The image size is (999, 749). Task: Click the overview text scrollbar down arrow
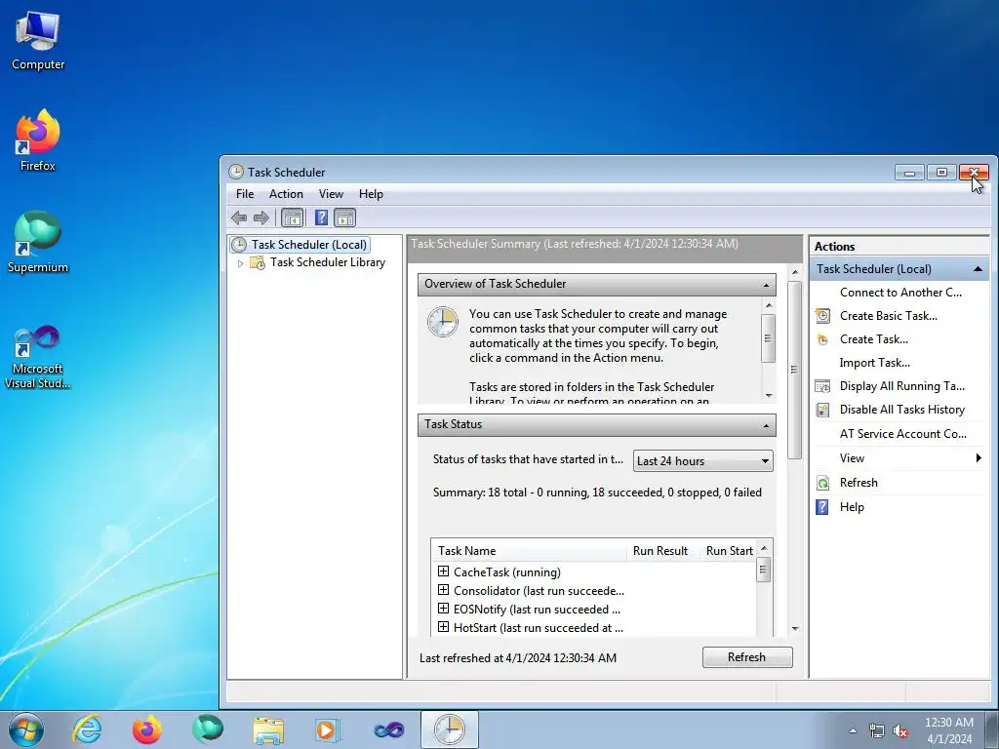tap(769, 396)
